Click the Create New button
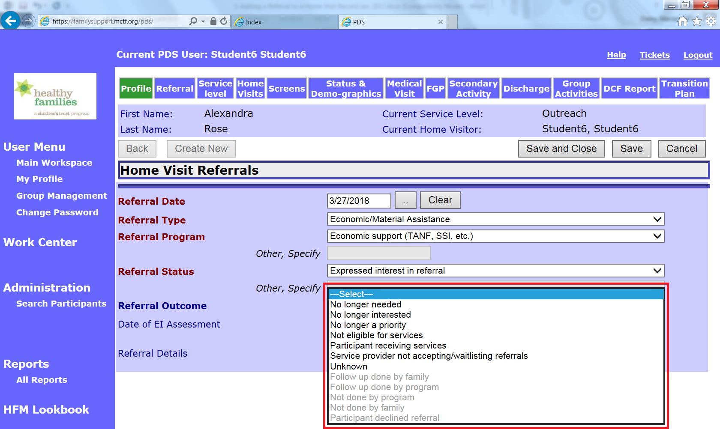The width and height of the screenshot is (720, 429). (x=201, y=149)
